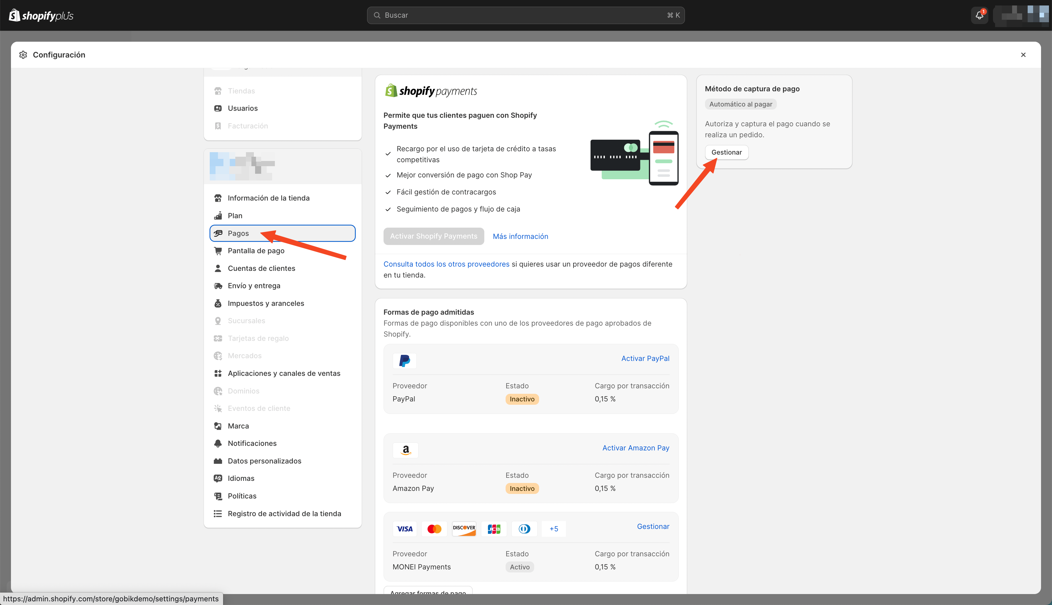This screenshot has height=605, width=1052.
Task: Go to Plan settings
Action: point(282,216)
